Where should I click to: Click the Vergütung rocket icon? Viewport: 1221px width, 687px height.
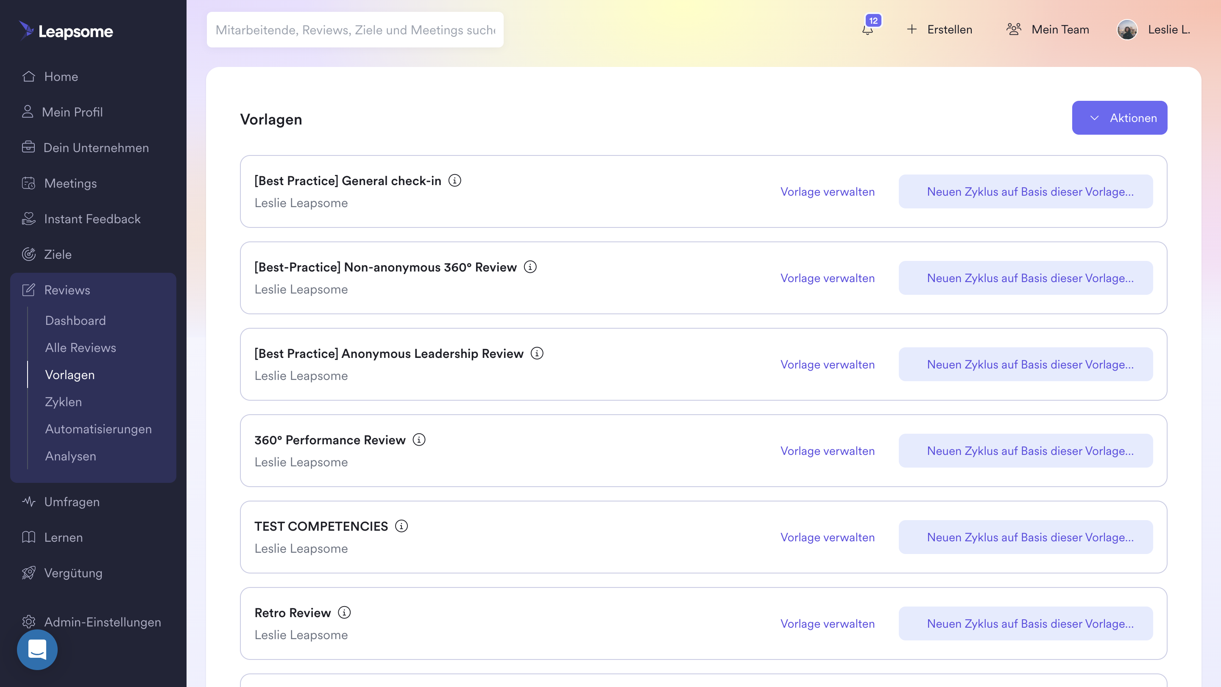tap(28, 573)
